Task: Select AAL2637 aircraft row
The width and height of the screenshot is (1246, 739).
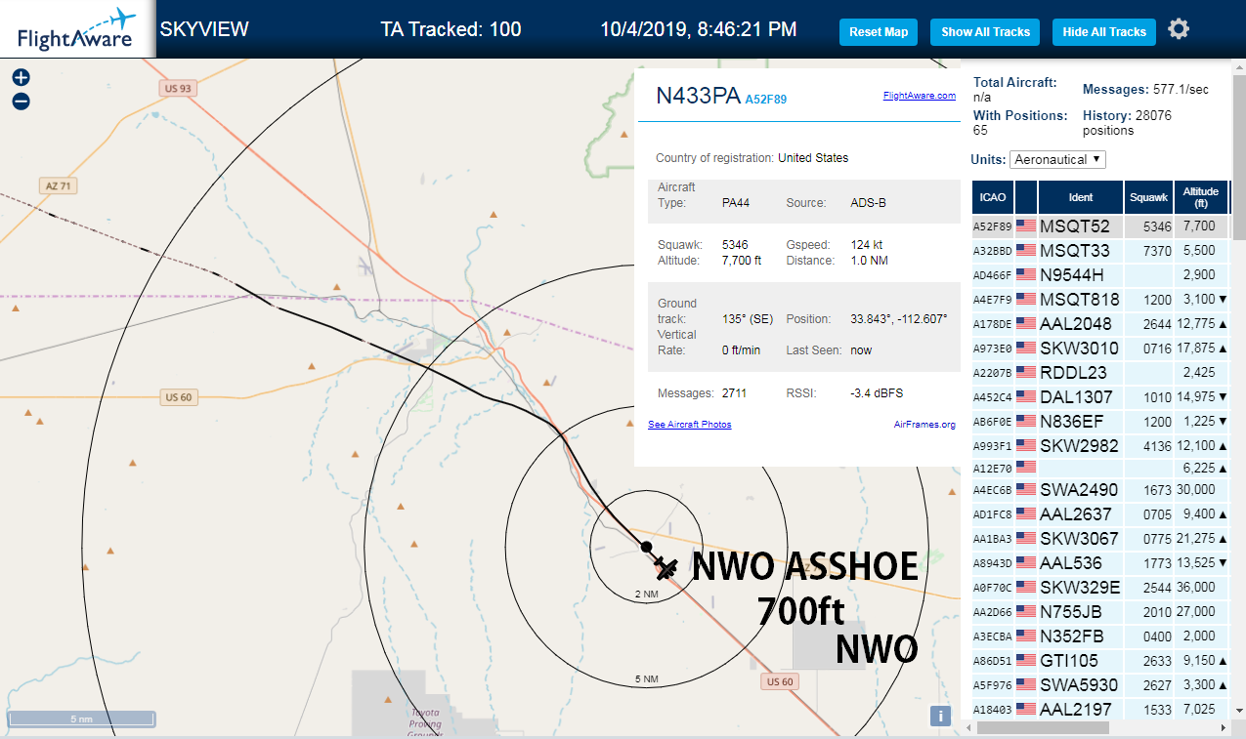Action: (x=1100, y=513)
